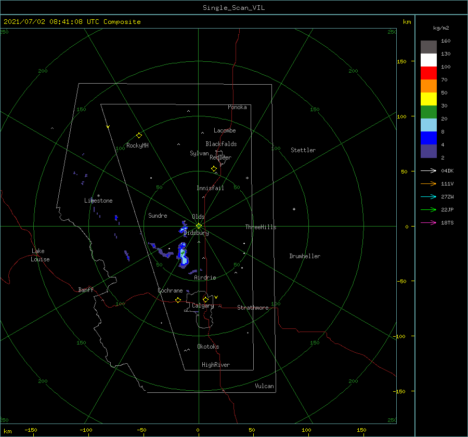The height and width of the screenshot is (437, 468).
Task: Select the blue 4-8 color swatch
Action: pyautogui.click(x=428, y=138)
